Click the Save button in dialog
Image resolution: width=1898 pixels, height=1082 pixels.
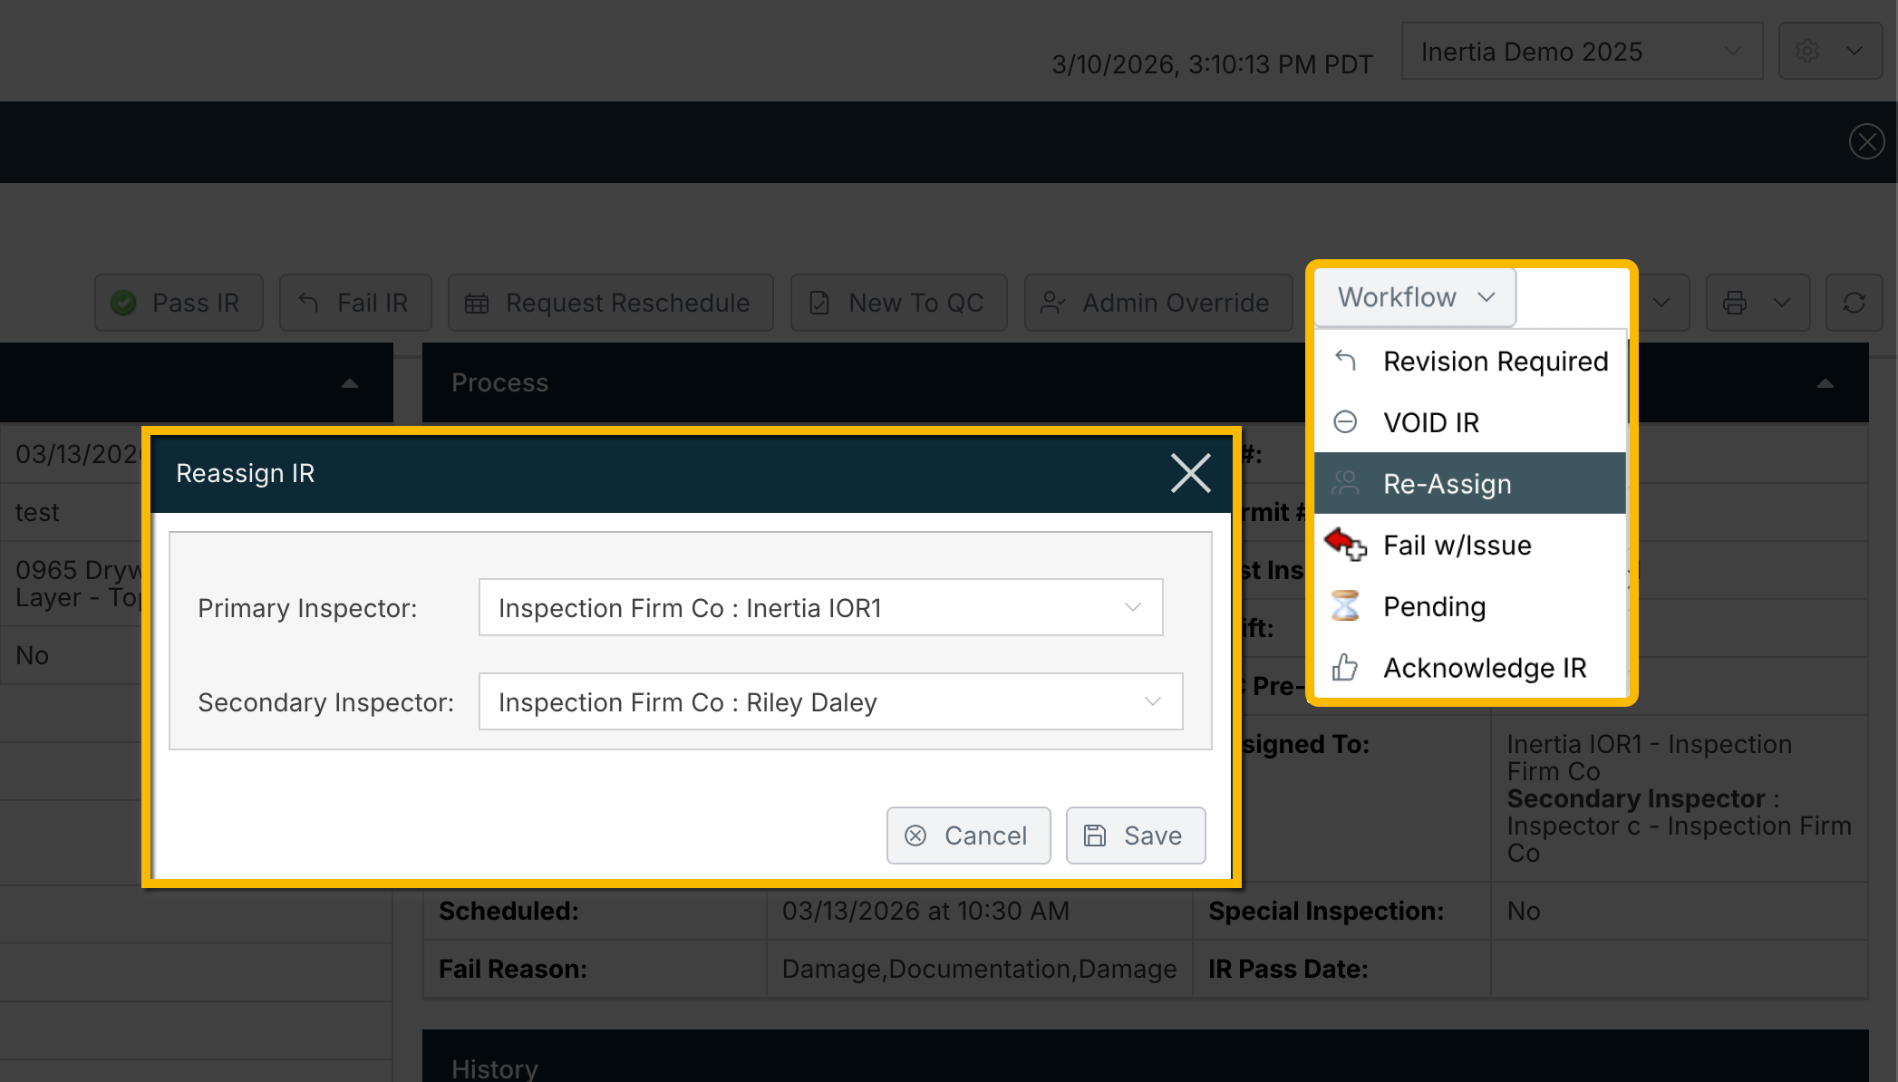(1135, 836)
